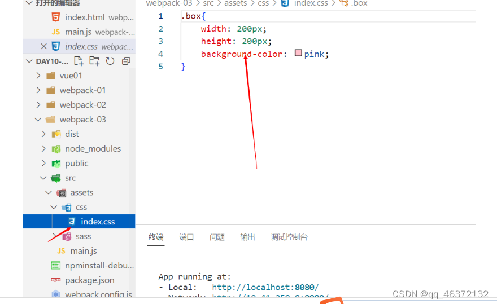Image resolution: width=497 pixels, height=304 pixels.
Task: Expand the webpack-01 folder chevron
Action: coord(38,90)
